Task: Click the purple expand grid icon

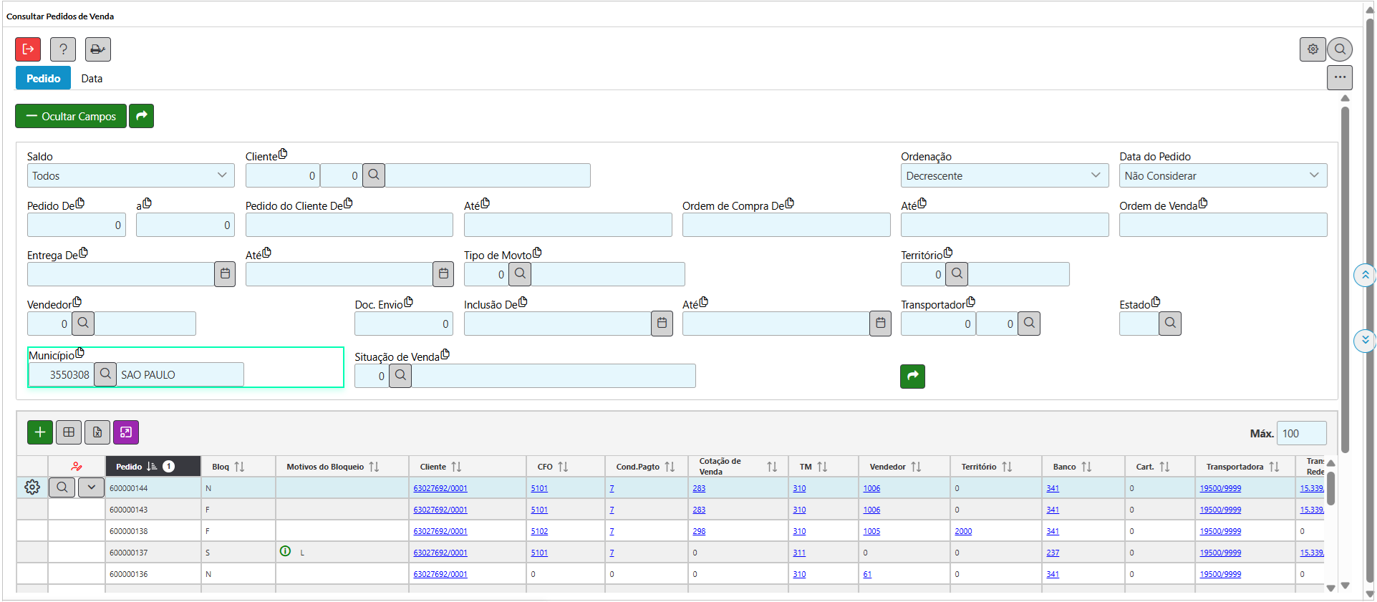Action: (126, 432)
